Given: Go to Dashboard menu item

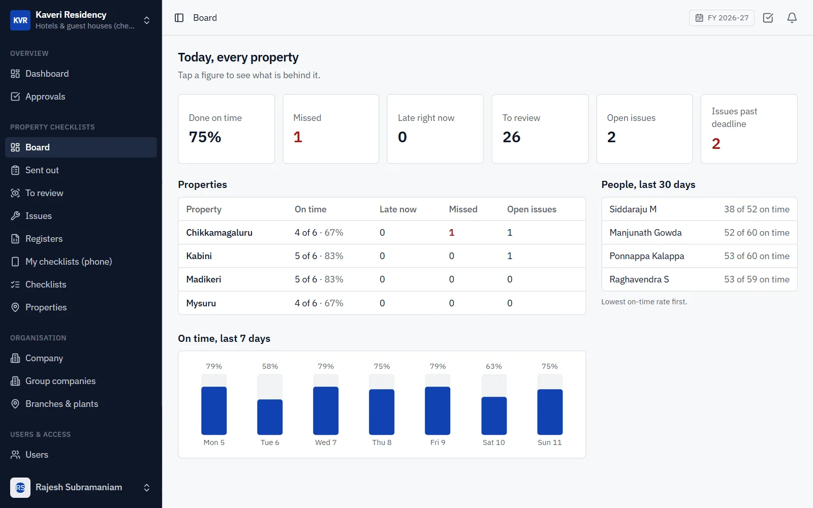Looking at the screenshot, I should [81, 74].
